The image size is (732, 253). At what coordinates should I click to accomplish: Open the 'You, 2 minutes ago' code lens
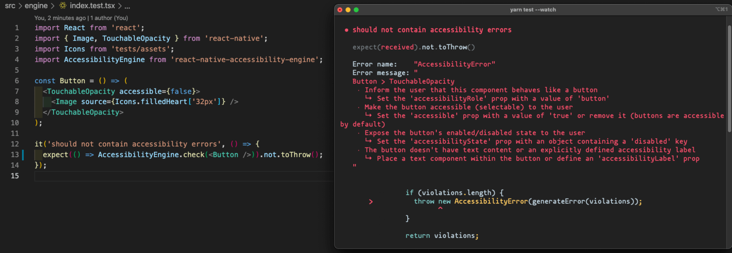pos(60,18)
